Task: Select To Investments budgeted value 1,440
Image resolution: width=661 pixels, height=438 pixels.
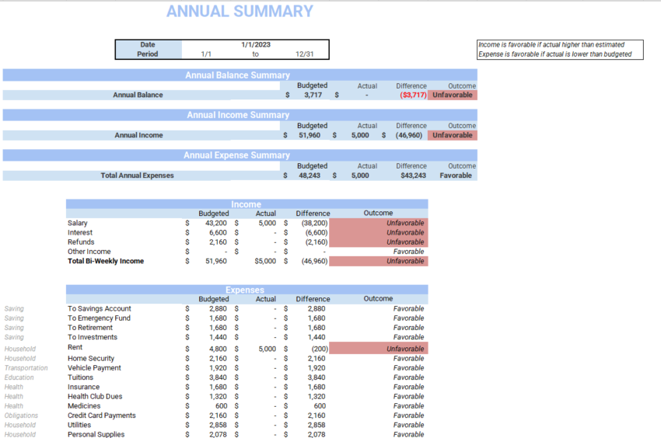Action: pyautogui.click(x=218, y=337)
